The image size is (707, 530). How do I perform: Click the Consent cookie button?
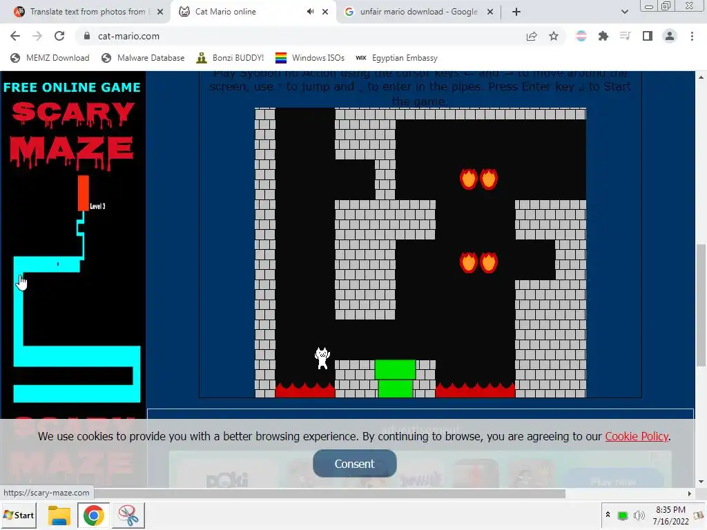(x=354, y=463)
